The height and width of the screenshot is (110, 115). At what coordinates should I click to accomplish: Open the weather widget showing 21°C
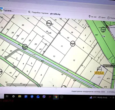(98, 97)
